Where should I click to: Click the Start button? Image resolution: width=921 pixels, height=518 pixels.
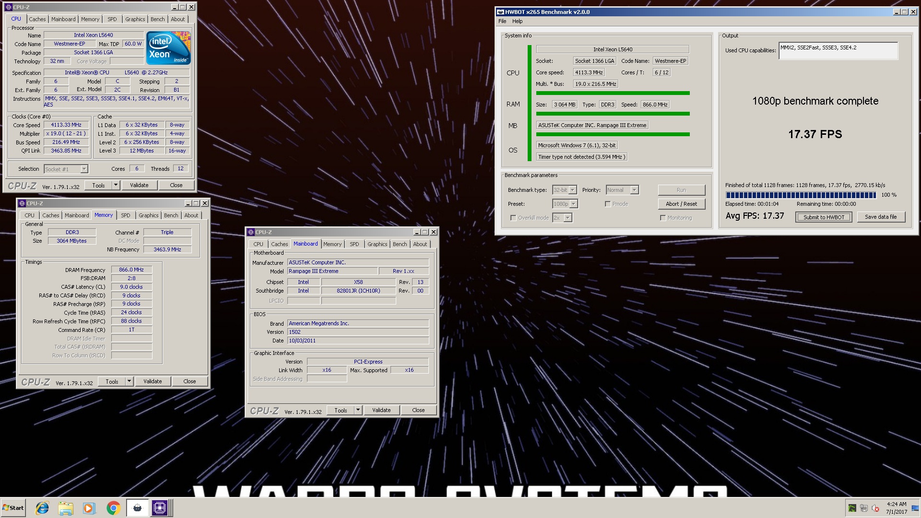click(x=13, y=508)
